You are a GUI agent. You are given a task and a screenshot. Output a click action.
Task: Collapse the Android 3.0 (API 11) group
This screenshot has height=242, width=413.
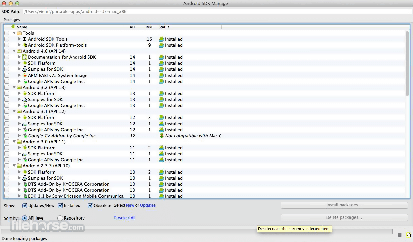14,142
